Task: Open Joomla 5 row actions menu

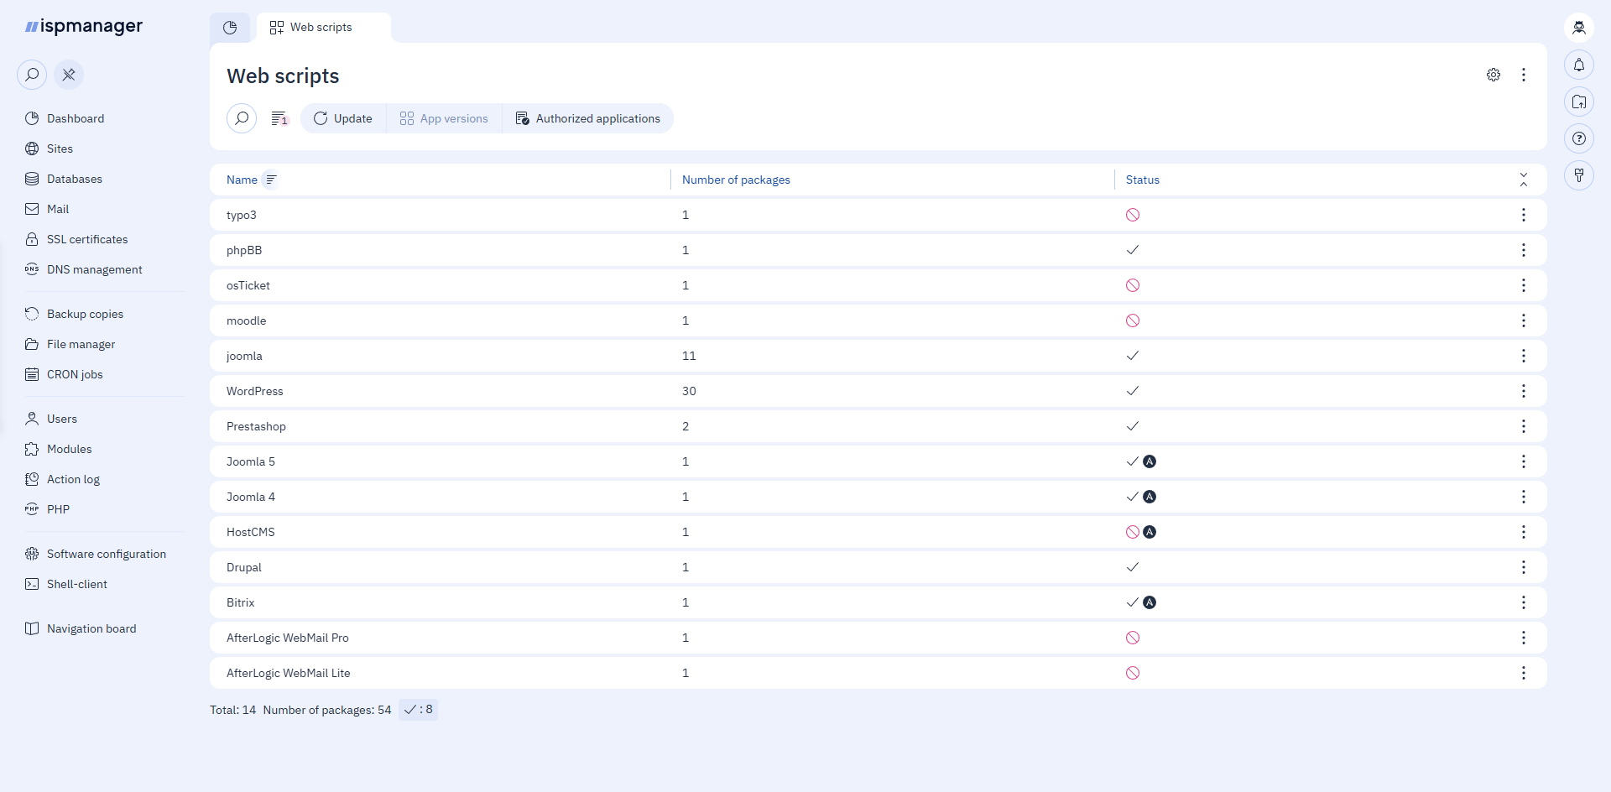Action: pos(1524,461)
